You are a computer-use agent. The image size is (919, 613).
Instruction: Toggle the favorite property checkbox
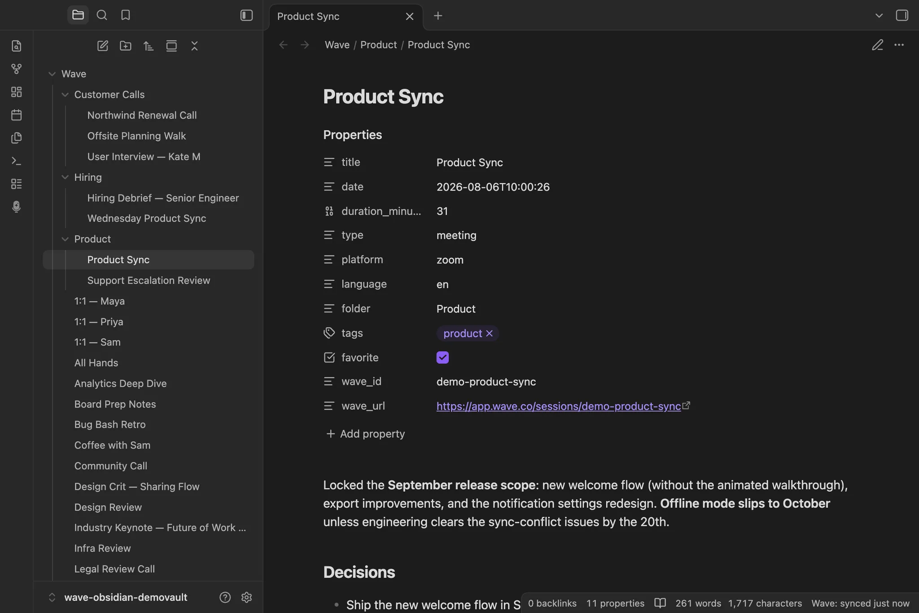tap(442, 357)
